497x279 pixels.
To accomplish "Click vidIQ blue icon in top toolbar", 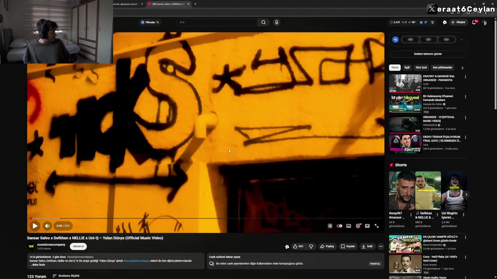I will point(421,22).
